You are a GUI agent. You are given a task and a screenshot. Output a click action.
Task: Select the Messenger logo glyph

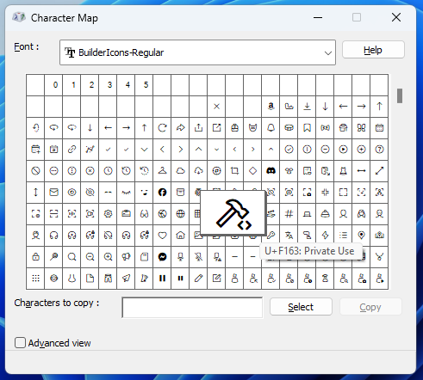(162, 257)
